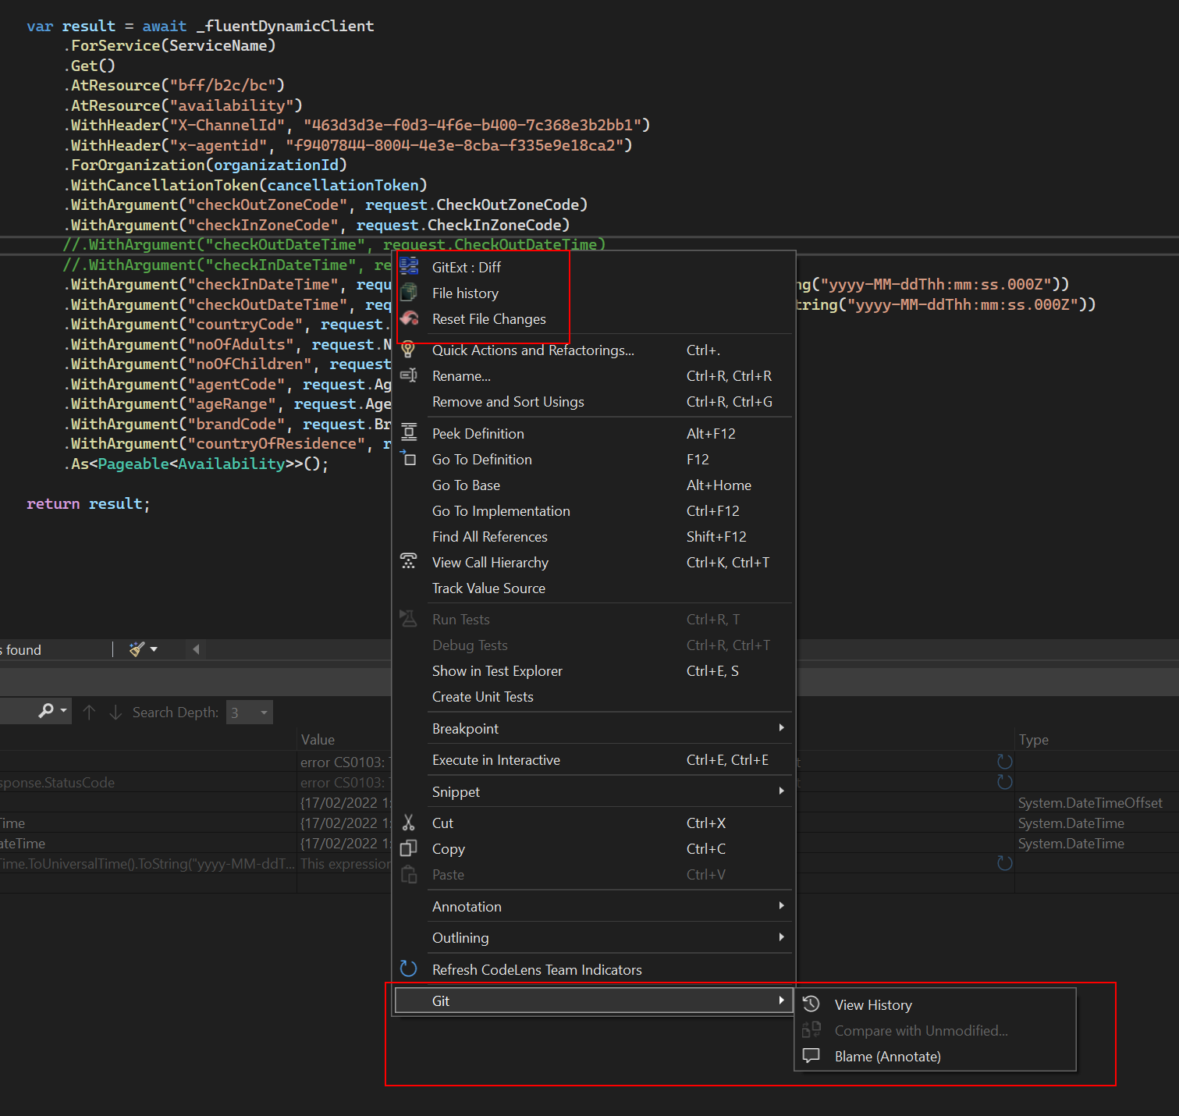Click the Go To Definition icon
The image size is (1179, 1116).
[408, 459]
